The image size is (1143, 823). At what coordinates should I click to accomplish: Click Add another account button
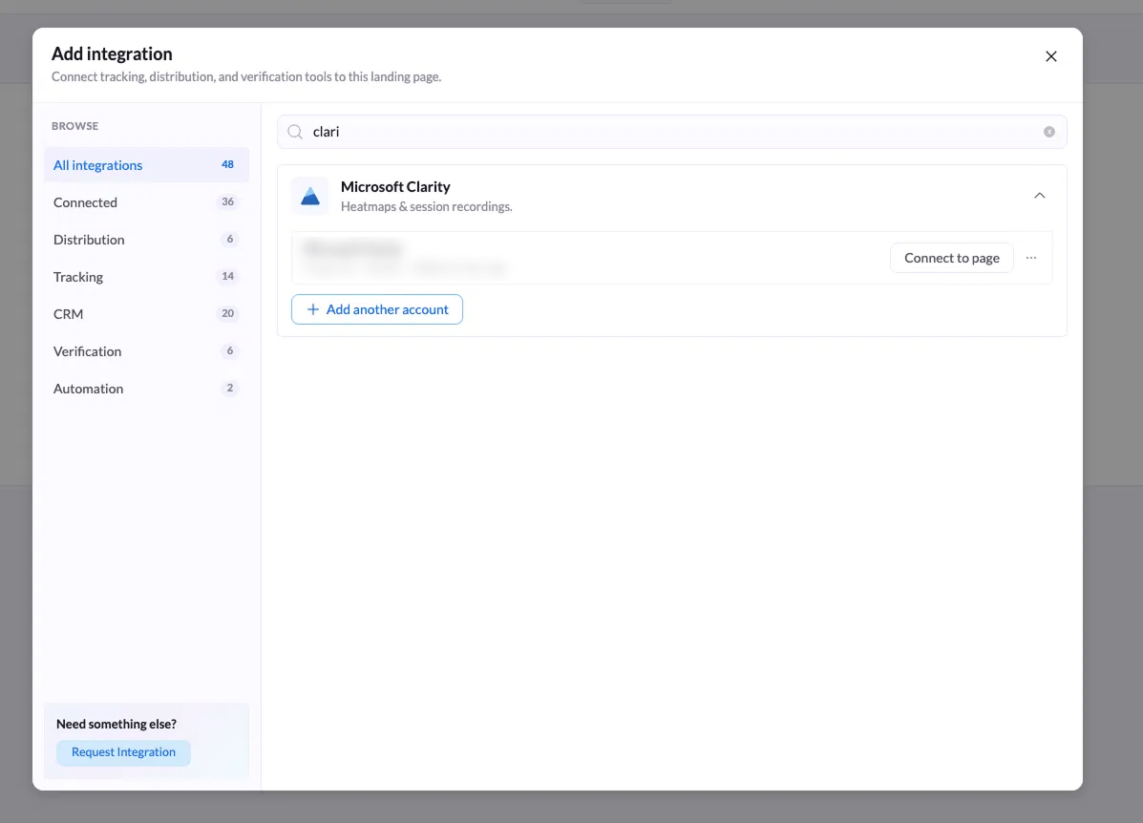(377, 309)
